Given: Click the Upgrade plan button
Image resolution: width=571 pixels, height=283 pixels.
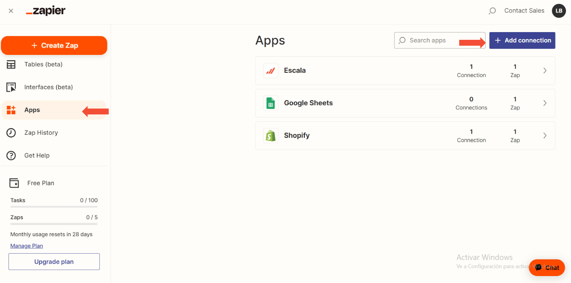Looking at the screenshot, I should (x=54, y=262).
